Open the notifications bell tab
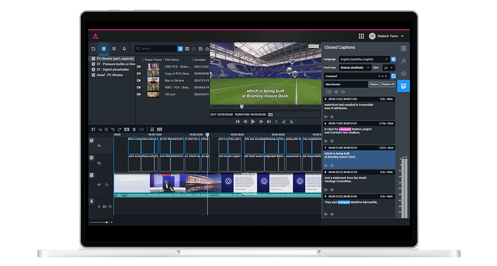Screen dimensions: 497x266 tap(124, 49)
